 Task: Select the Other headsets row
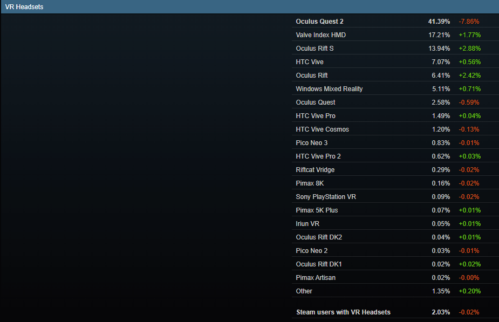(x=395, y=291)
